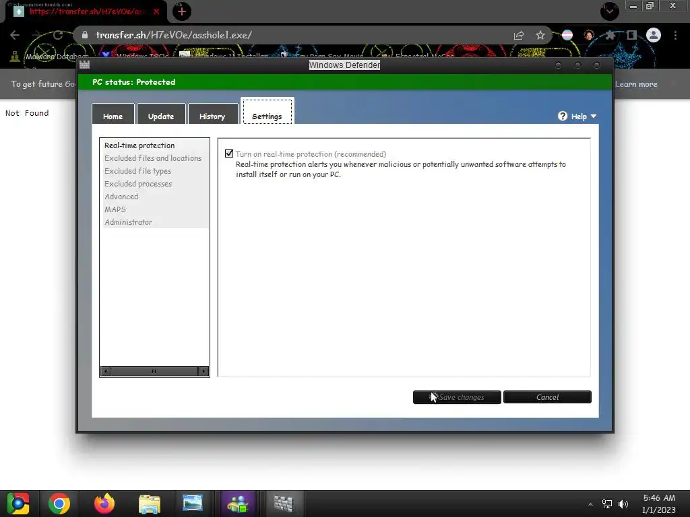
Task: Open the History tab
Action: click(212, 114)
